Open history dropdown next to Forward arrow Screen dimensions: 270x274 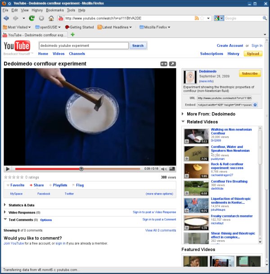(x=24, y=18)
